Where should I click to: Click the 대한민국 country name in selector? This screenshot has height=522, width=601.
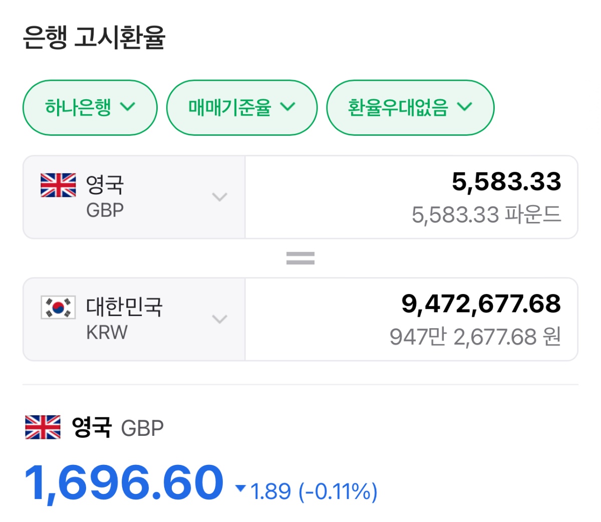[x=124, y=307]
